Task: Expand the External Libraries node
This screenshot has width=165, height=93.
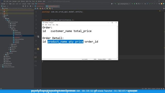Action: tap(1, 65)
